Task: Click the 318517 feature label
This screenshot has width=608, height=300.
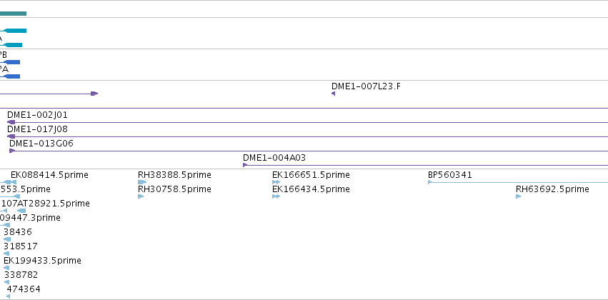Action: [x=21, y=246]
